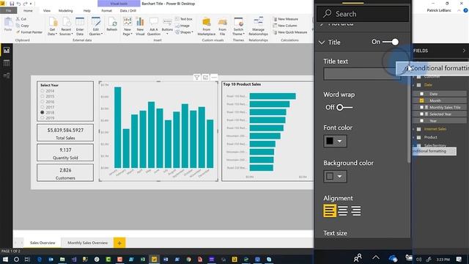Viewport: 469px width, 264px height.
Task: Switch to Data view in left sidebar
Action: pos(7,63)
